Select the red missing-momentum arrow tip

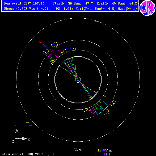pos(40,42)
